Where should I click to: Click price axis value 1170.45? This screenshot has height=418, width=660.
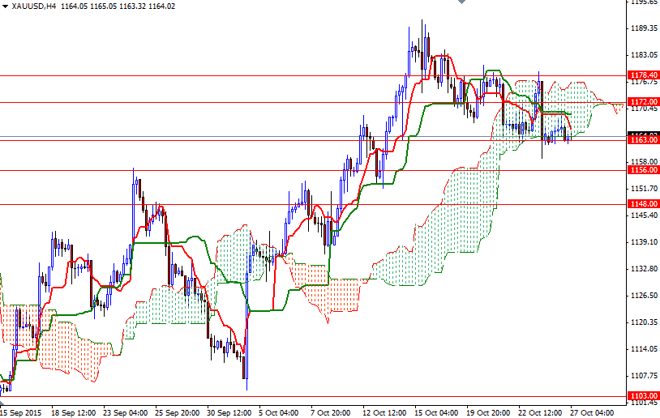point(644,109)
